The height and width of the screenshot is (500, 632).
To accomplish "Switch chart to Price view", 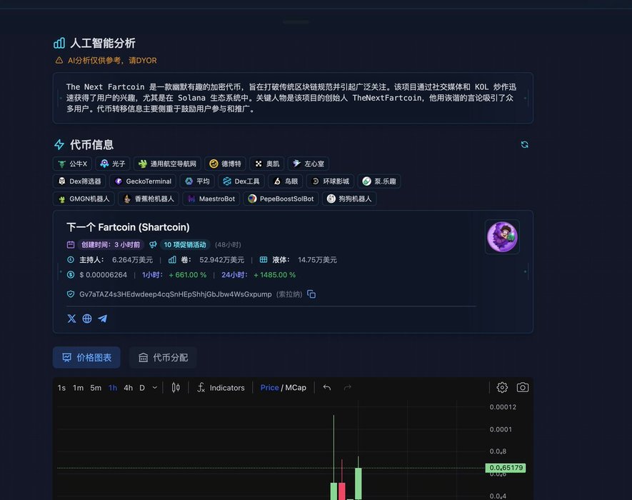I will 269,388.
